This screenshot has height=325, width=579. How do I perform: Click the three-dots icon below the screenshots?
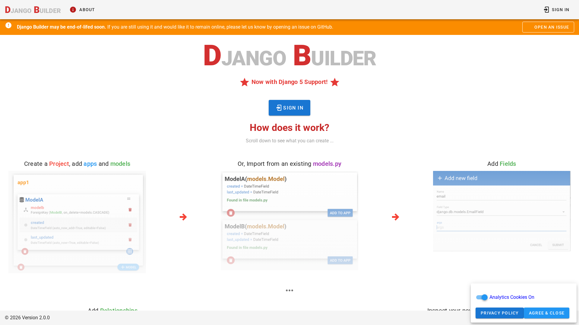tap(289, 290)
